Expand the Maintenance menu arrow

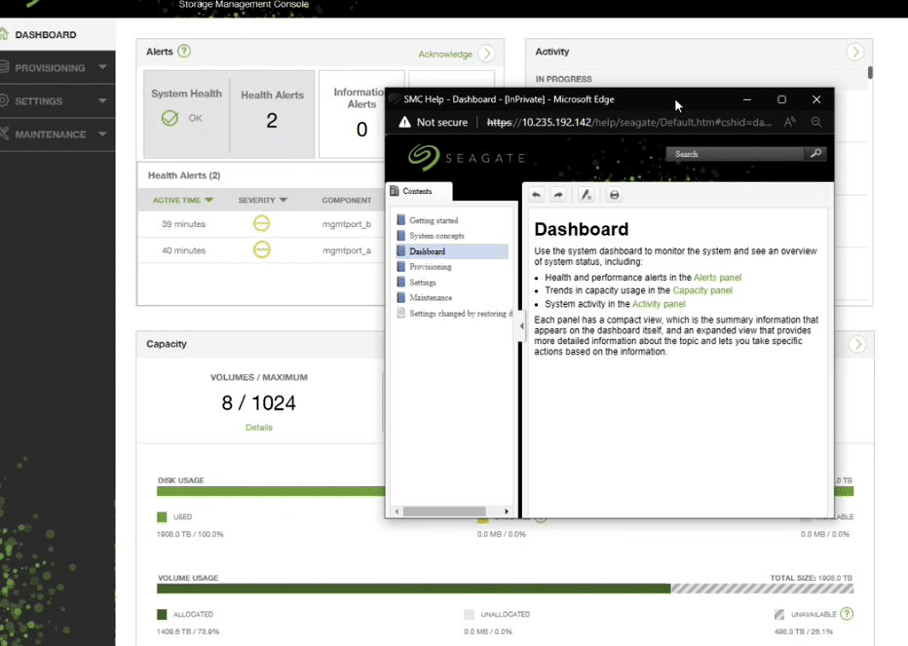click(102, 133)
